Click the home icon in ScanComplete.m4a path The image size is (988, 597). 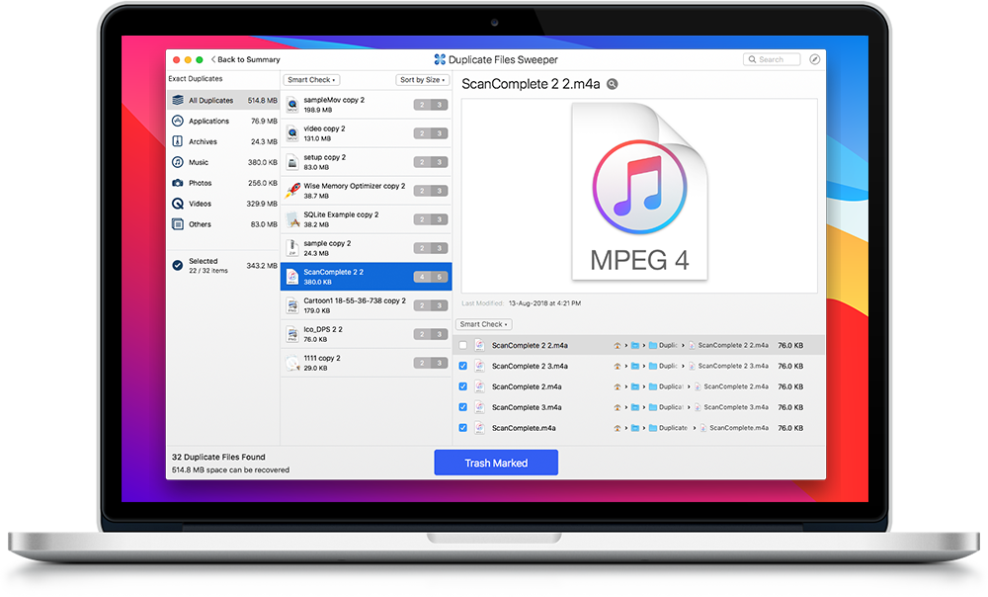click(x=617, y=428)
